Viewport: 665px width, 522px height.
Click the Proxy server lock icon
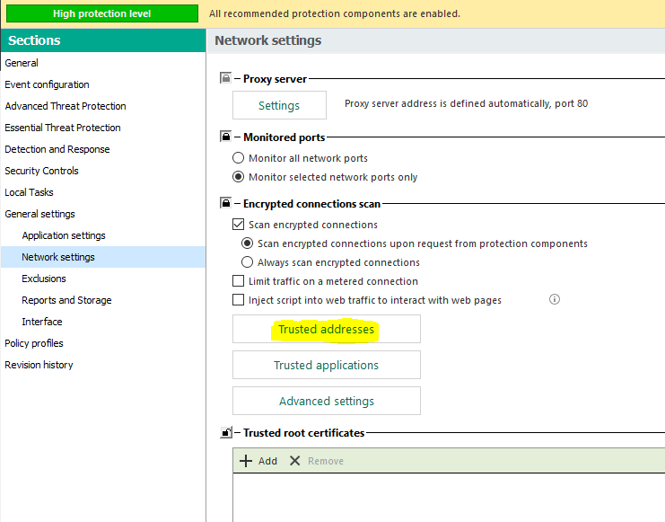pos(226,79)
